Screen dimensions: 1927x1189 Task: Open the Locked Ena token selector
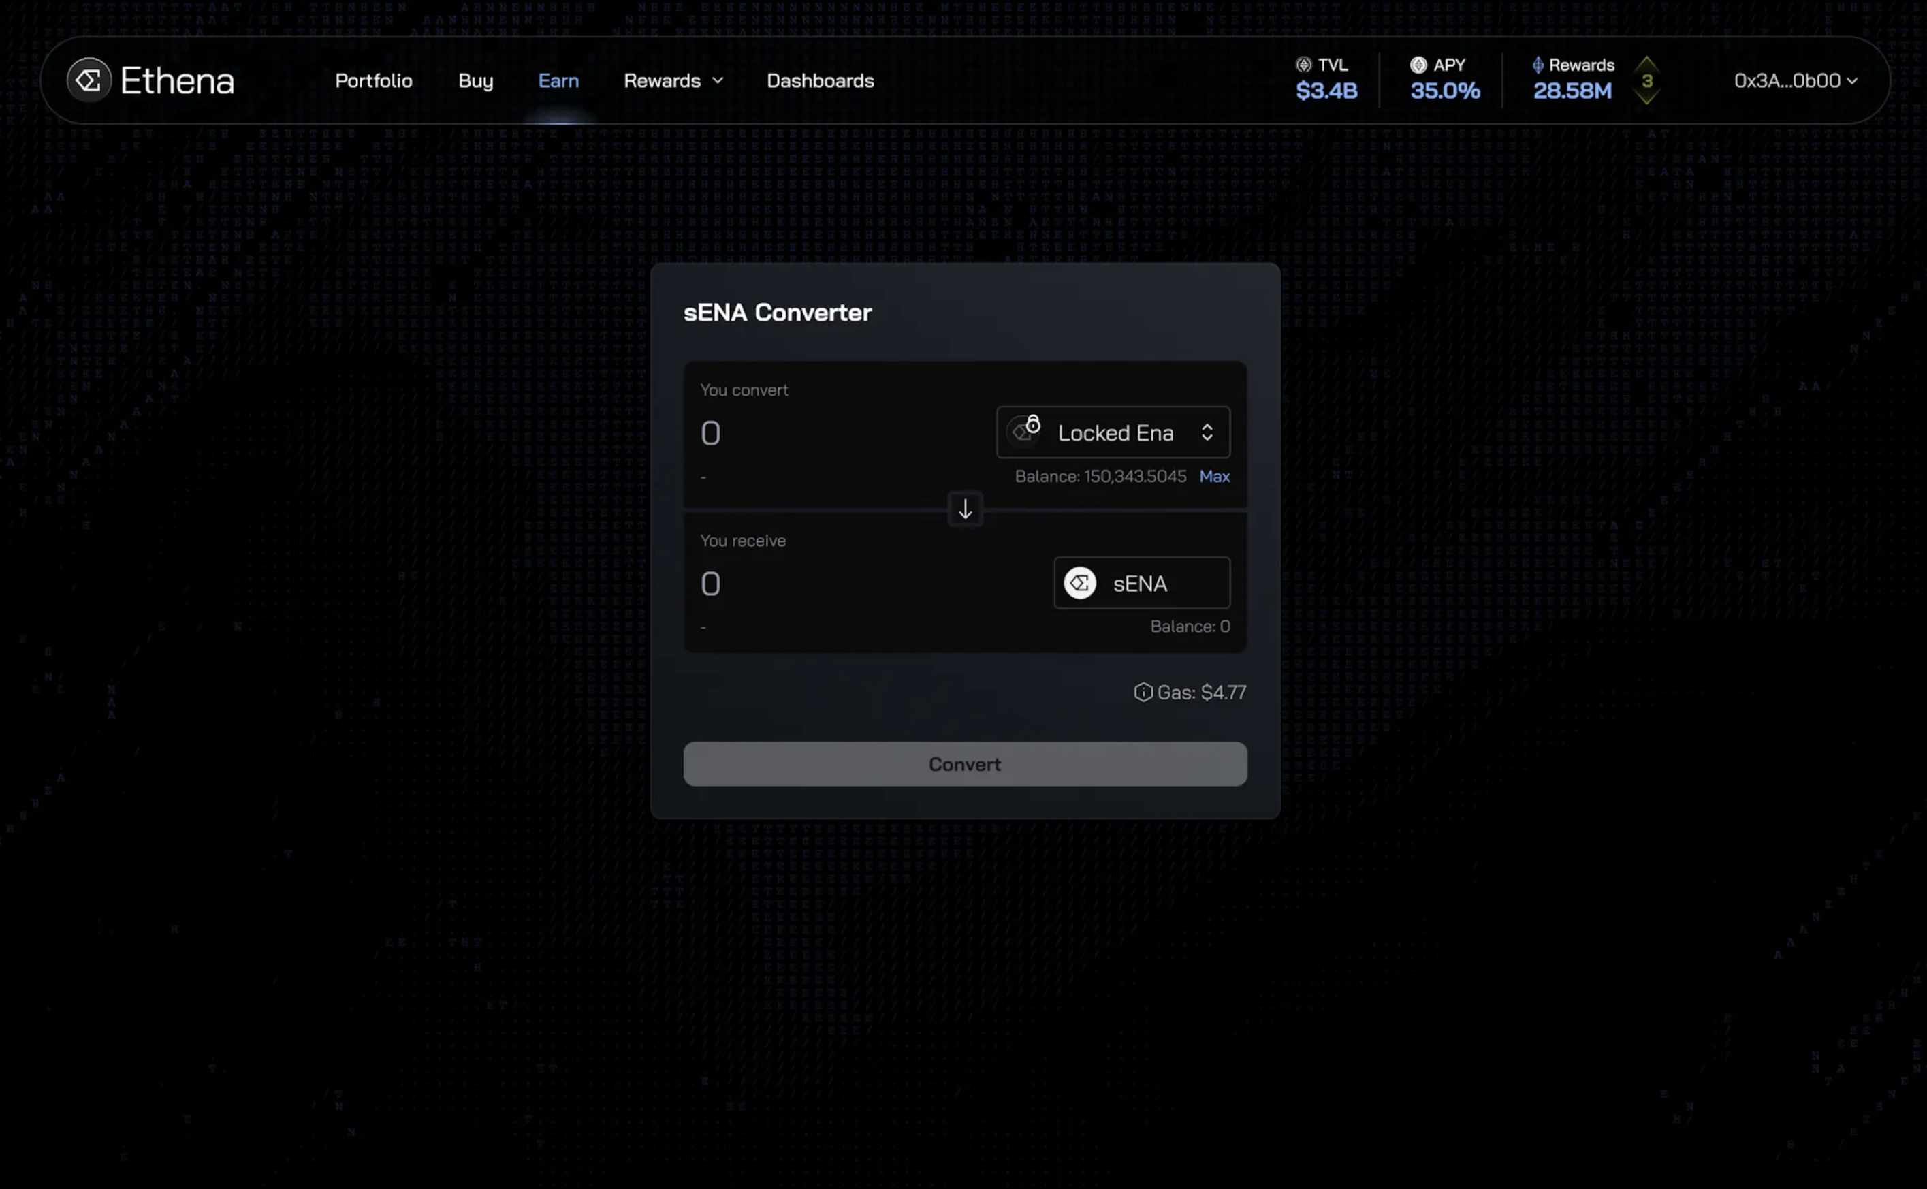click(1113, 432)
